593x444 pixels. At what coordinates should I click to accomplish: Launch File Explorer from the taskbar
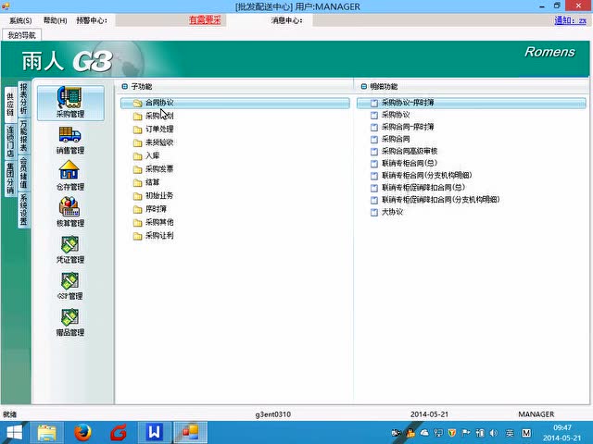[46, 433]
